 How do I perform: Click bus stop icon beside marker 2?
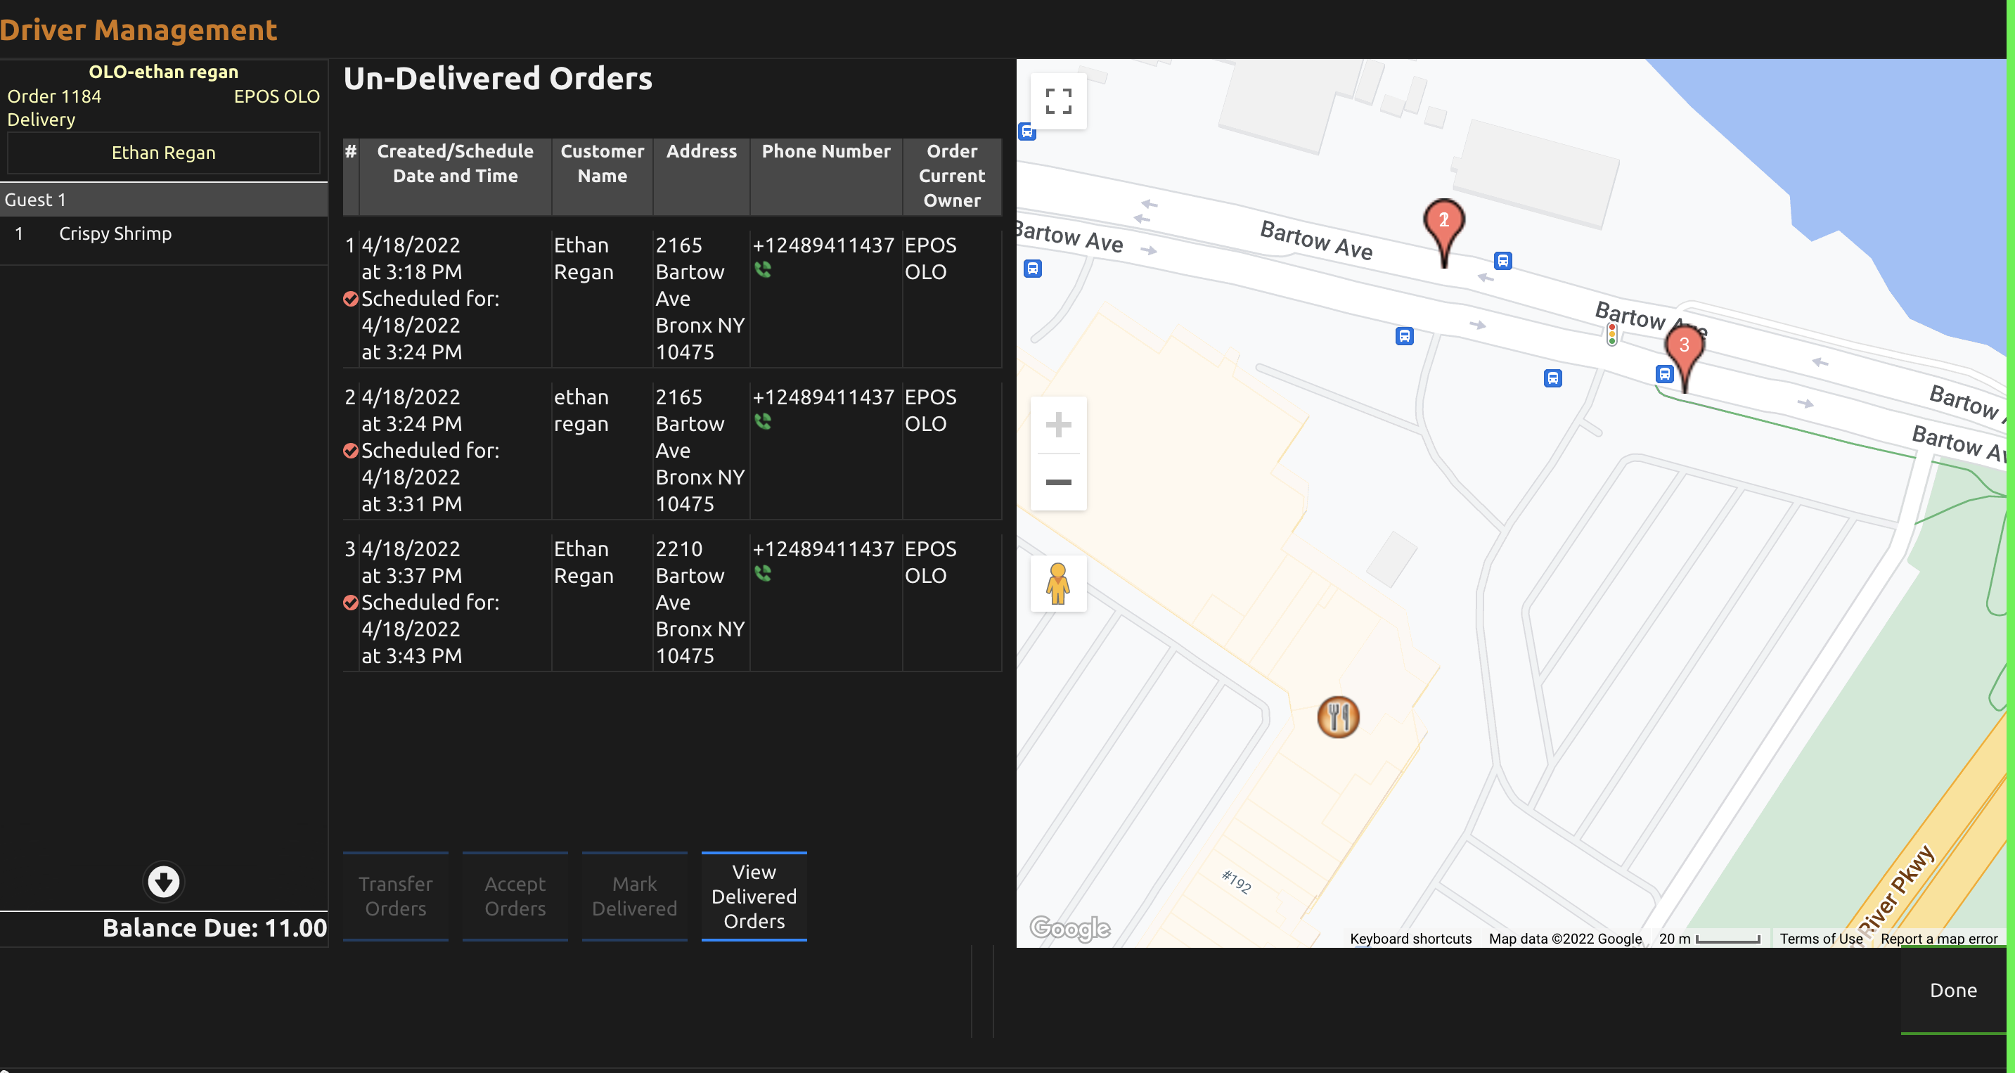[1502, 260]
